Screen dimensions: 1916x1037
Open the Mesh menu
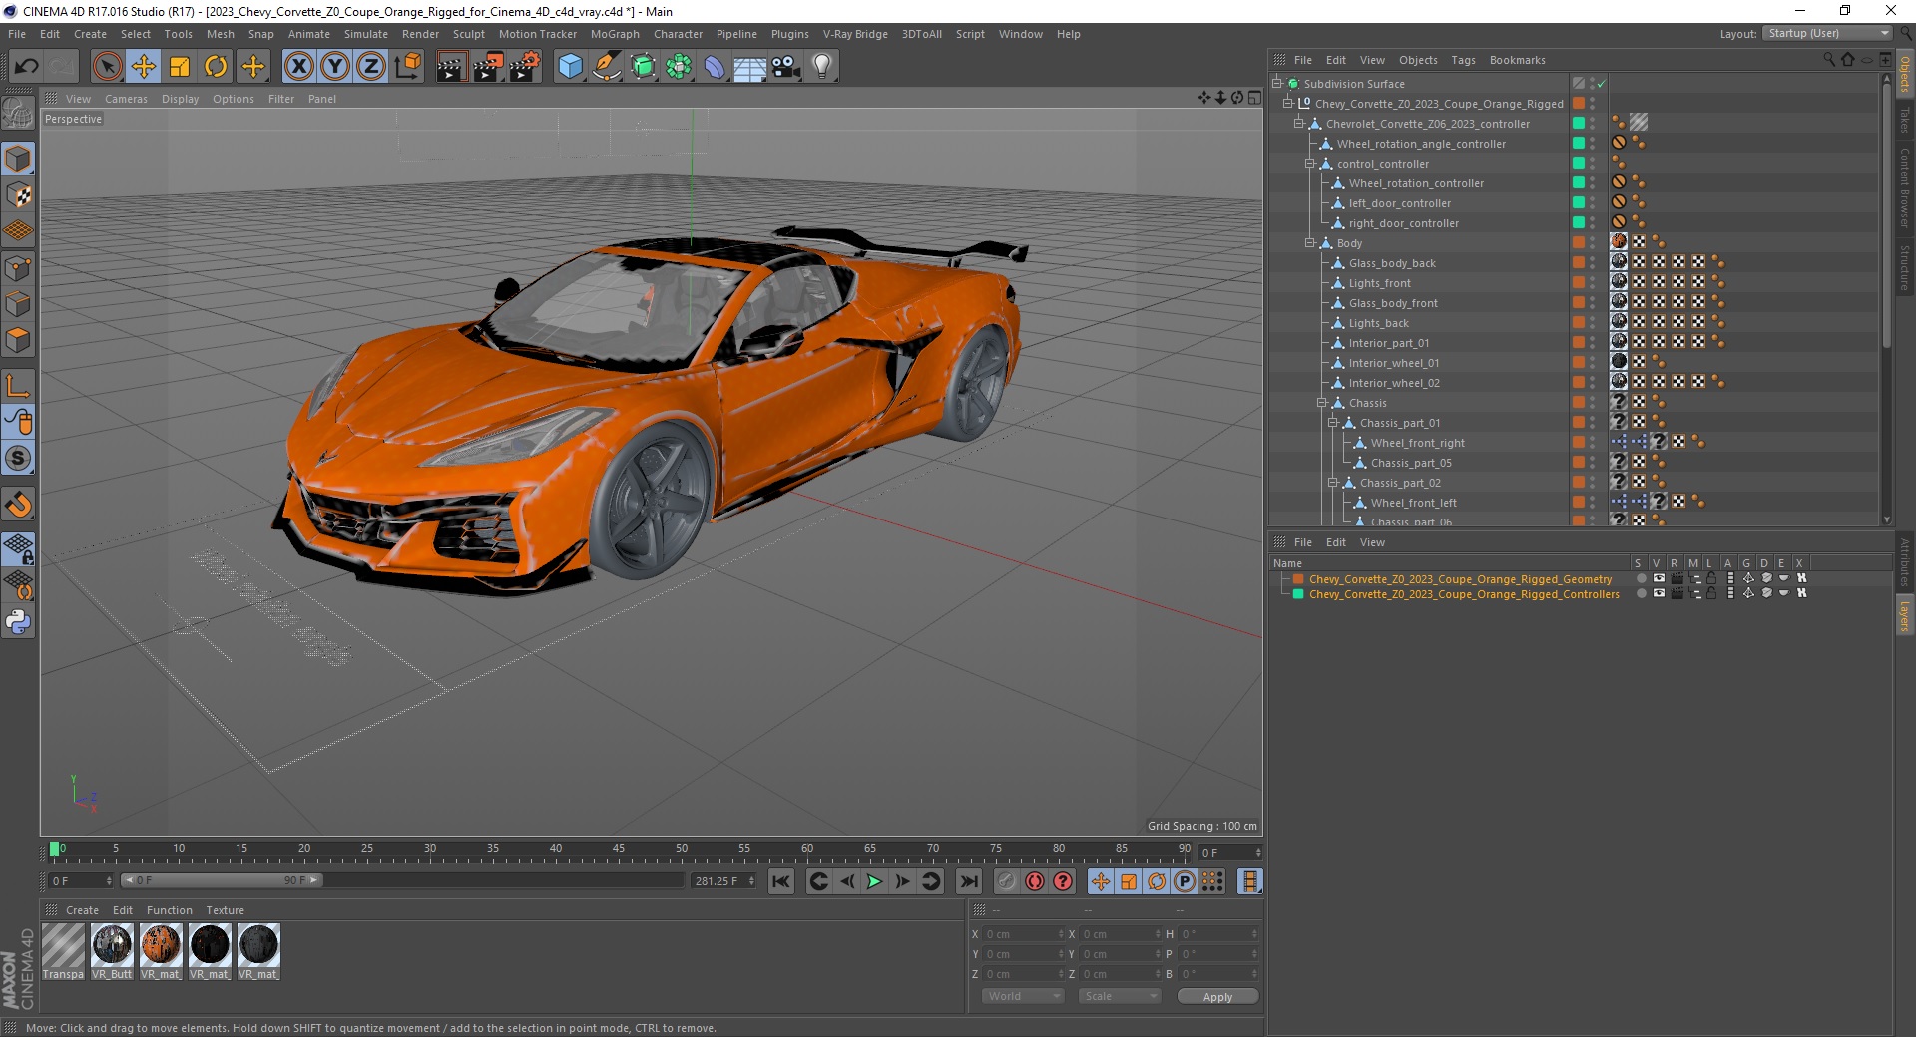pyautogui.click(x=220, y=34)
